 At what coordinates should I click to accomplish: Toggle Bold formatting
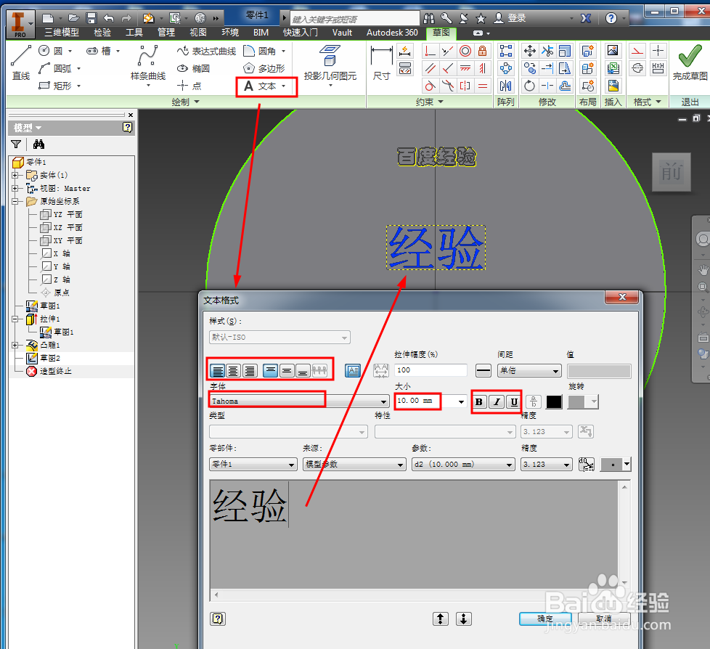[479, 401]
